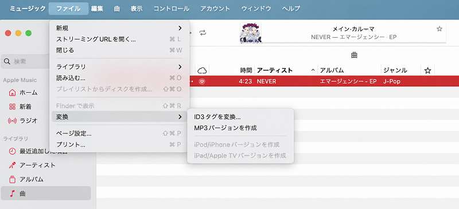The width and height of the screenshot is (459, 209).
Task: Open アルバム in the library sidebar
Action: point(32,179)
